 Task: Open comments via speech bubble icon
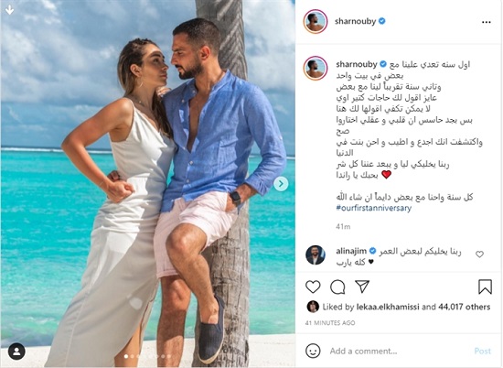point(337,287)
